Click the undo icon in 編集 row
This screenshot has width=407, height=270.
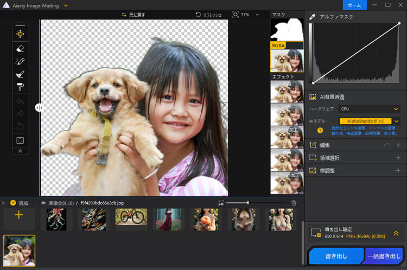387,145
